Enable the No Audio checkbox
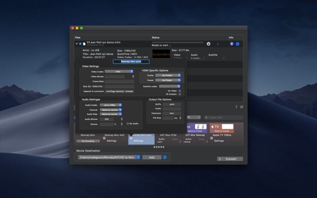Image resolution: width=317 pixels, height=198 pixels. [128, 124]
